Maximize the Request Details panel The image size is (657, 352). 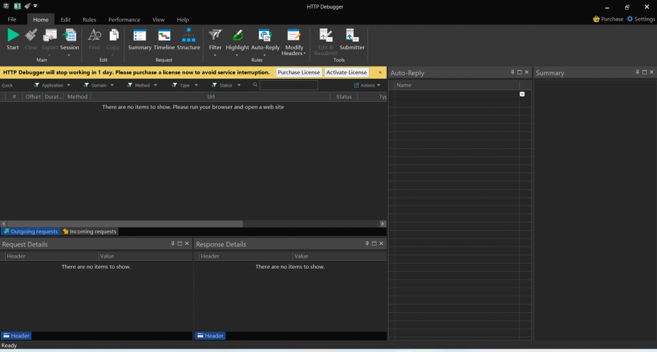click(x=180, y=244)
